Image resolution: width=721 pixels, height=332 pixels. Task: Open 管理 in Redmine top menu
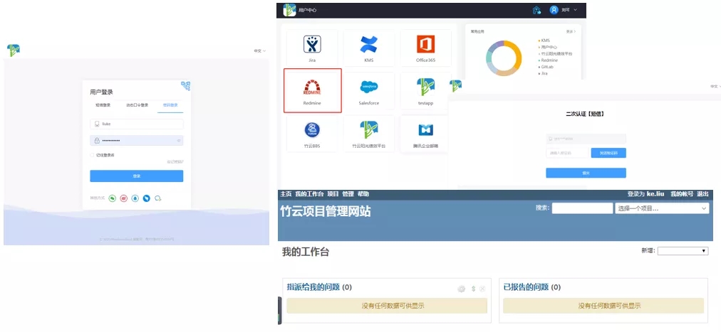click(x=348, y=194)
